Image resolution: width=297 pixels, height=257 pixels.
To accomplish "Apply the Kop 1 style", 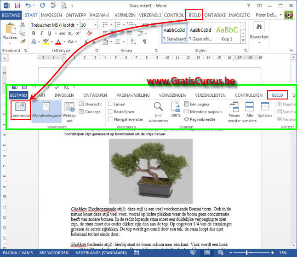I will (227, 34).
